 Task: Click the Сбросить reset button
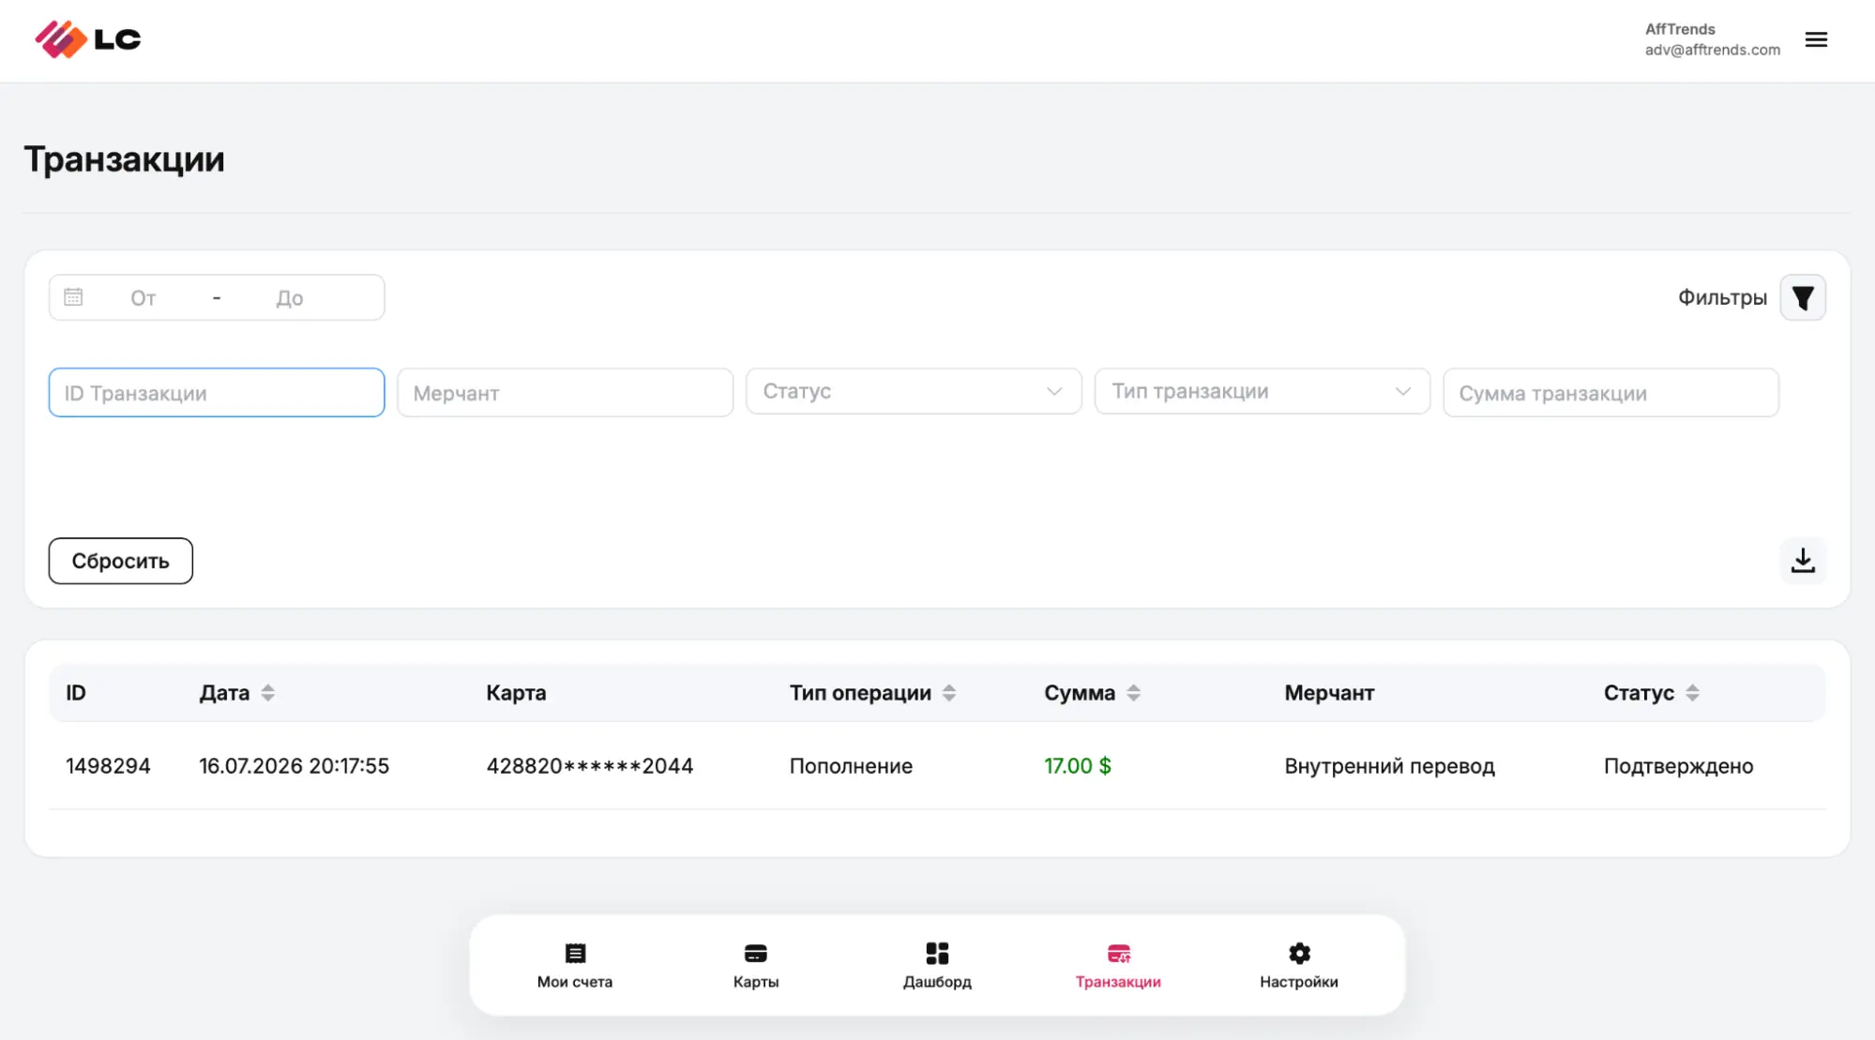(x=121, y=561)
